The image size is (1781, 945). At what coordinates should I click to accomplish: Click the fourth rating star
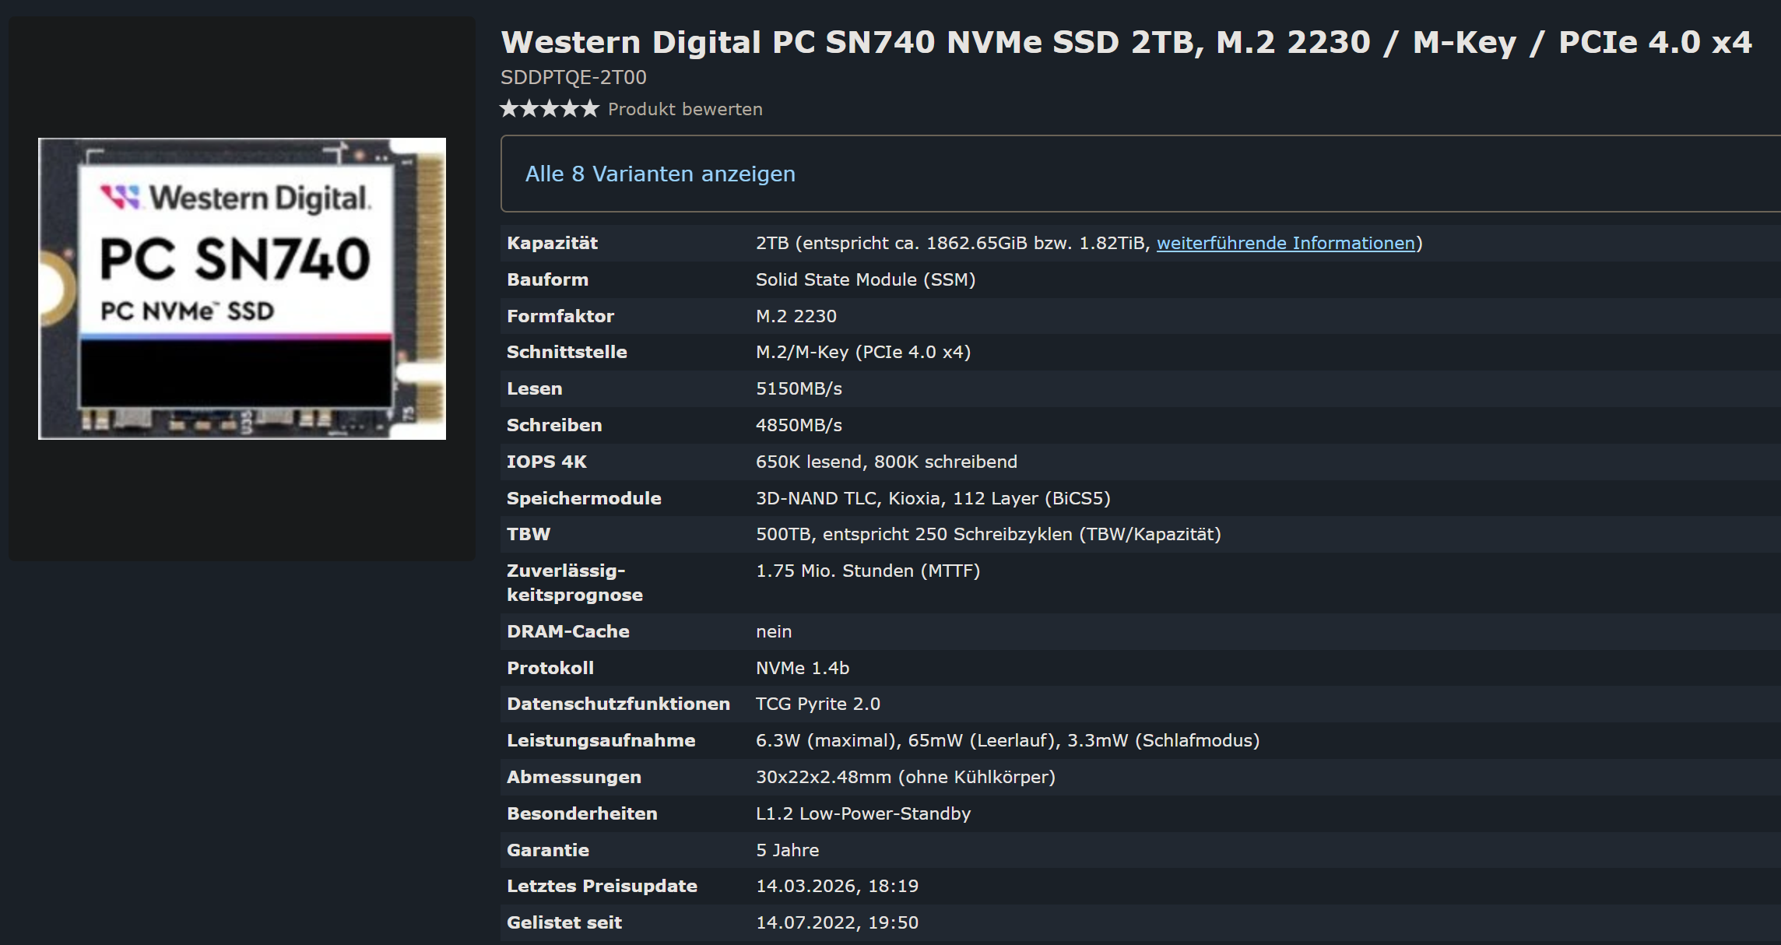[570, 109]
